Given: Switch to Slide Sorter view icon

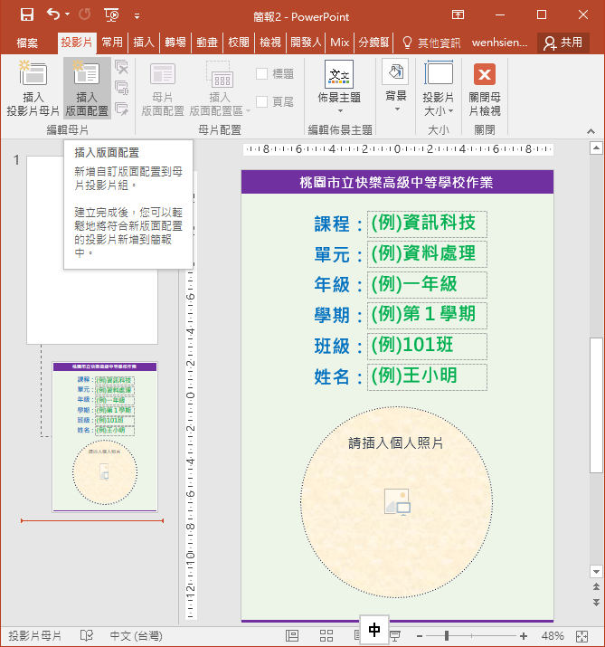Looking at the screenshot, I should click(x=326, y=635).
